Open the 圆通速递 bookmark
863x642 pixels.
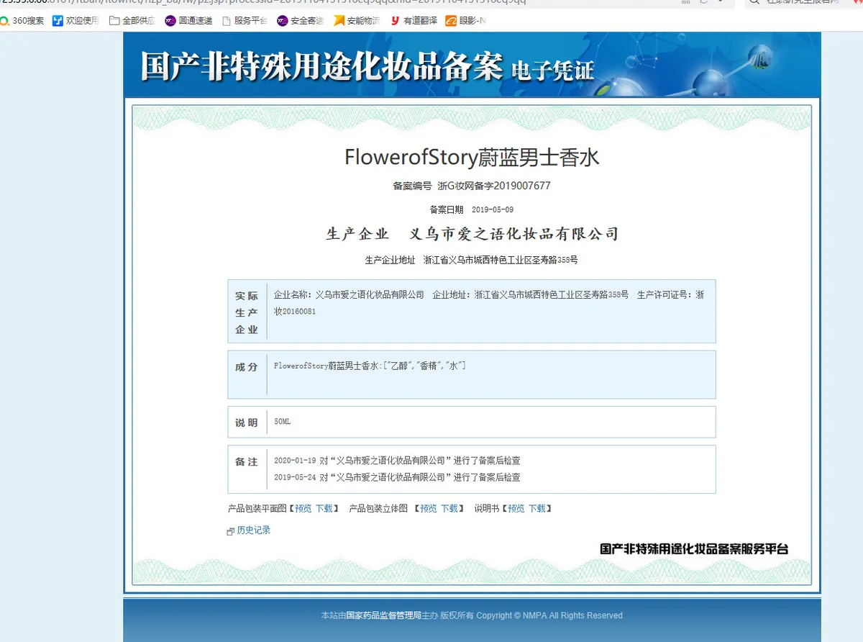pyautogui.click(x=189, y=21)
